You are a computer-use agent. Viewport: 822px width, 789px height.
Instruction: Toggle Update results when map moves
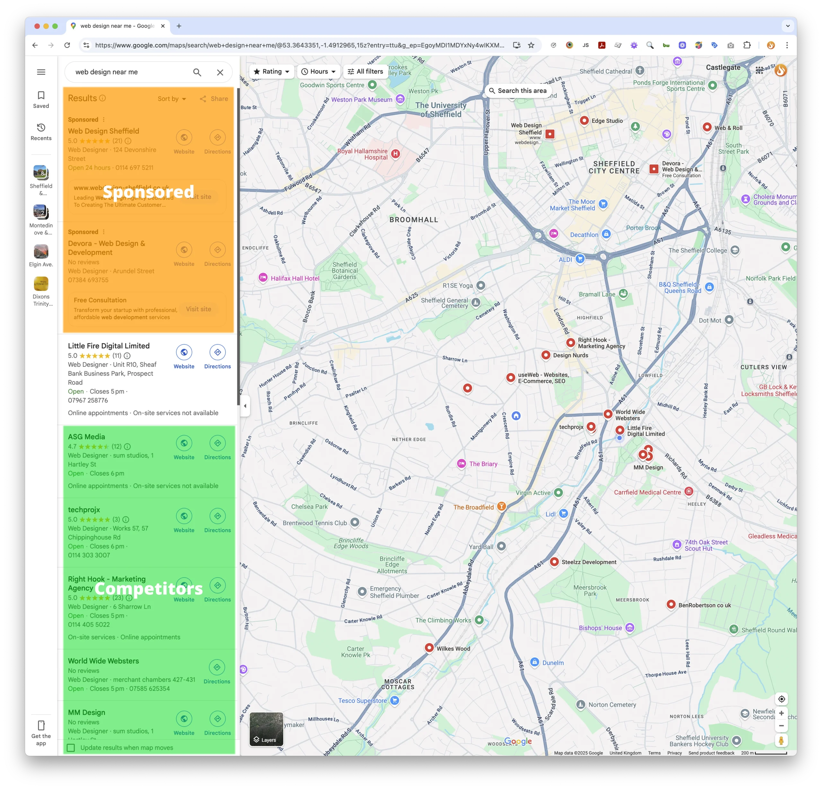pos(71,748)
